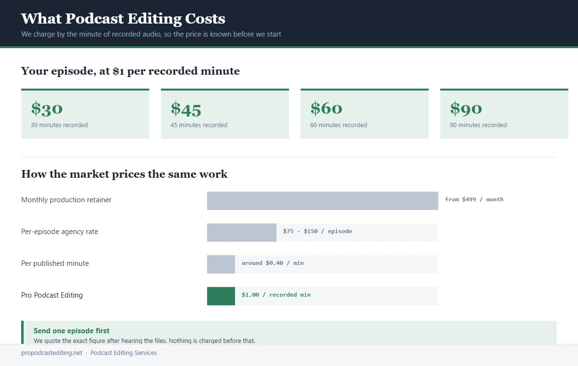
Task: Click the subtitle about charging by the minute
Action: [x=151, y=34]
